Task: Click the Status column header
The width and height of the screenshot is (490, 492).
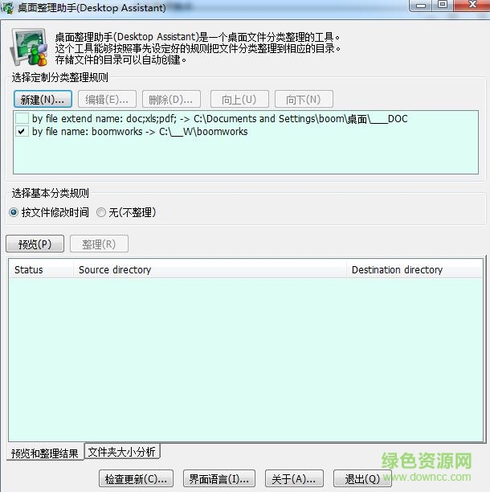Action: pyautogui.click(x=41, y=269)
